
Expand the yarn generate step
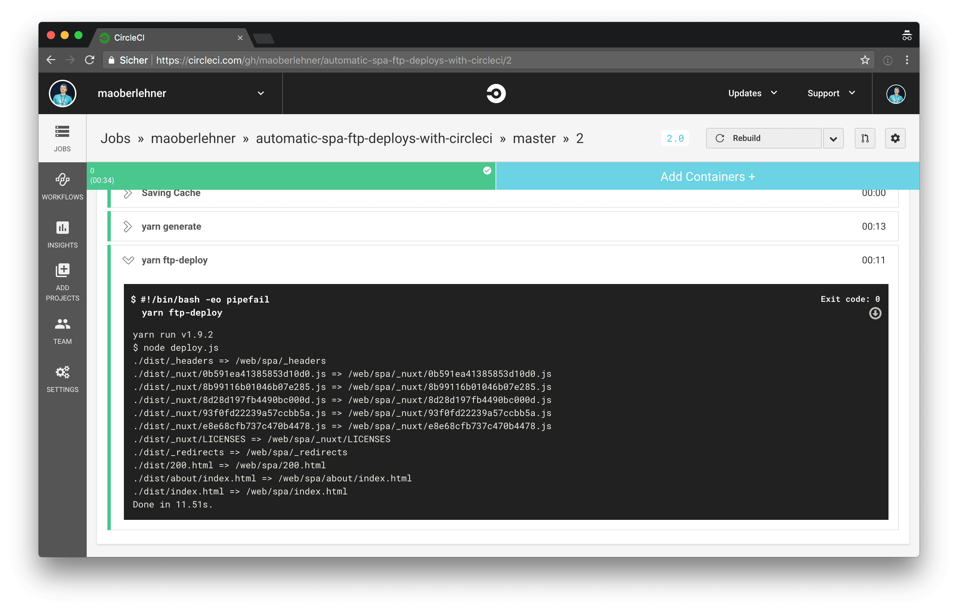tap(128, 227)
